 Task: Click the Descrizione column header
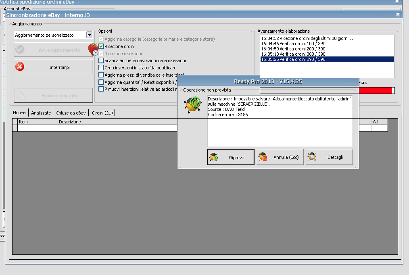[117, 122]
